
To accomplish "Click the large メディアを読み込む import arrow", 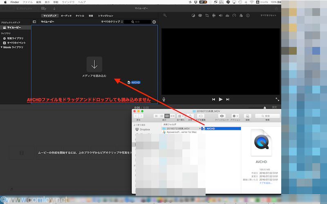I will click(94, 64).
